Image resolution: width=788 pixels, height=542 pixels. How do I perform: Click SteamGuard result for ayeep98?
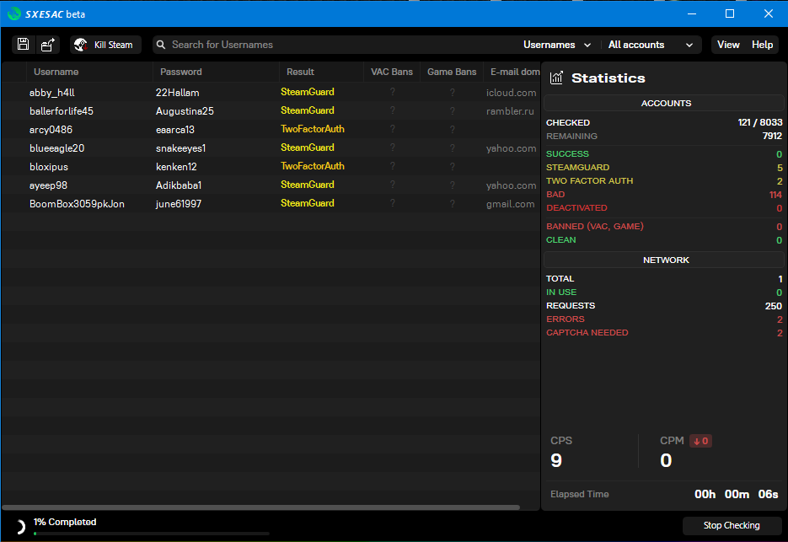[x=307, y=185]
